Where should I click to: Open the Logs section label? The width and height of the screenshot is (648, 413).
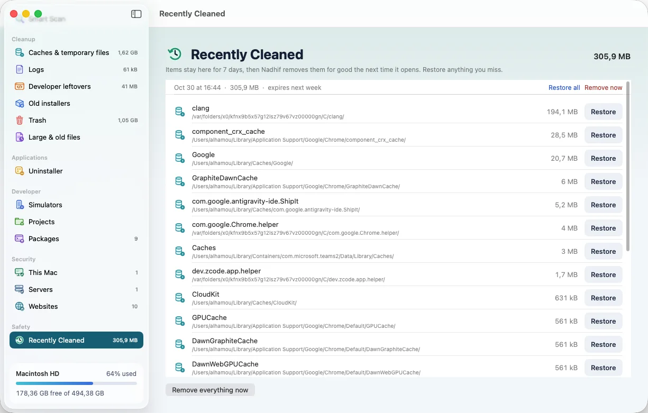pos(36,69)
